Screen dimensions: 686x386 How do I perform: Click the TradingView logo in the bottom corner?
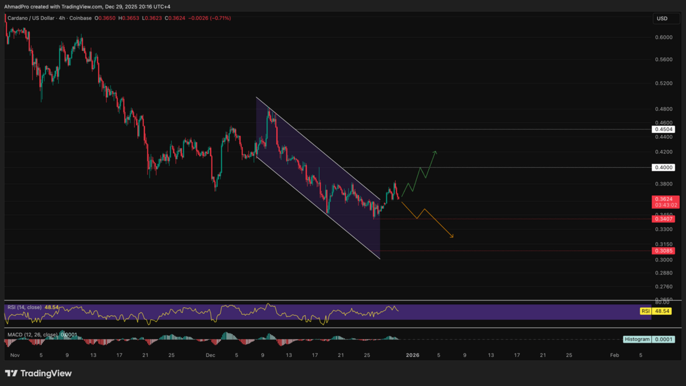pyautogui.click(x=39, y=373)
